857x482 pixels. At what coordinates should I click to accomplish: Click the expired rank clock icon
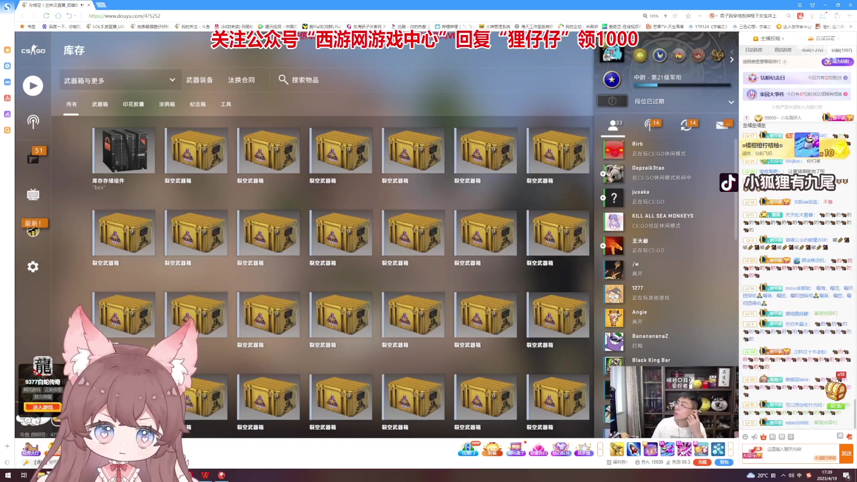click(x=612, y=101)
